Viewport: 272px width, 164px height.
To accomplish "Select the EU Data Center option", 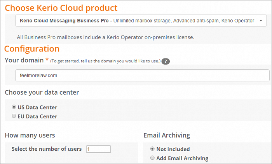I will [14, 116].
